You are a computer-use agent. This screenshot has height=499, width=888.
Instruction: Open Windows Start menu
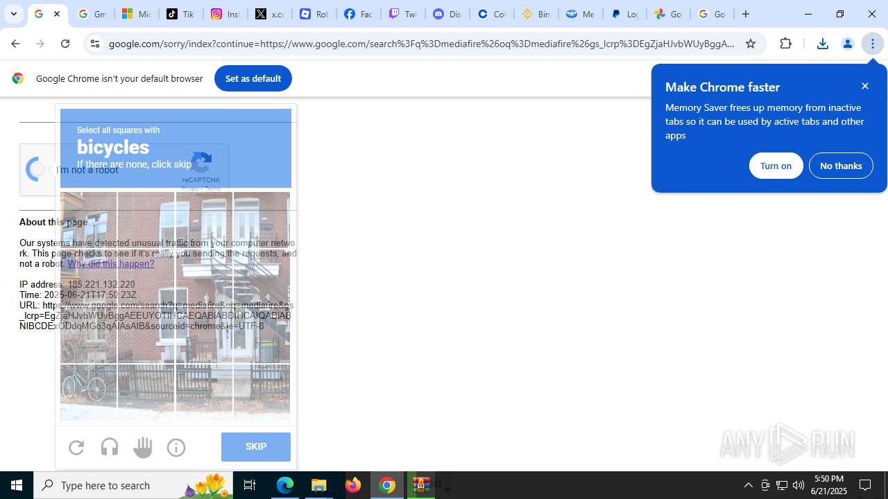[x=17, y=485]
